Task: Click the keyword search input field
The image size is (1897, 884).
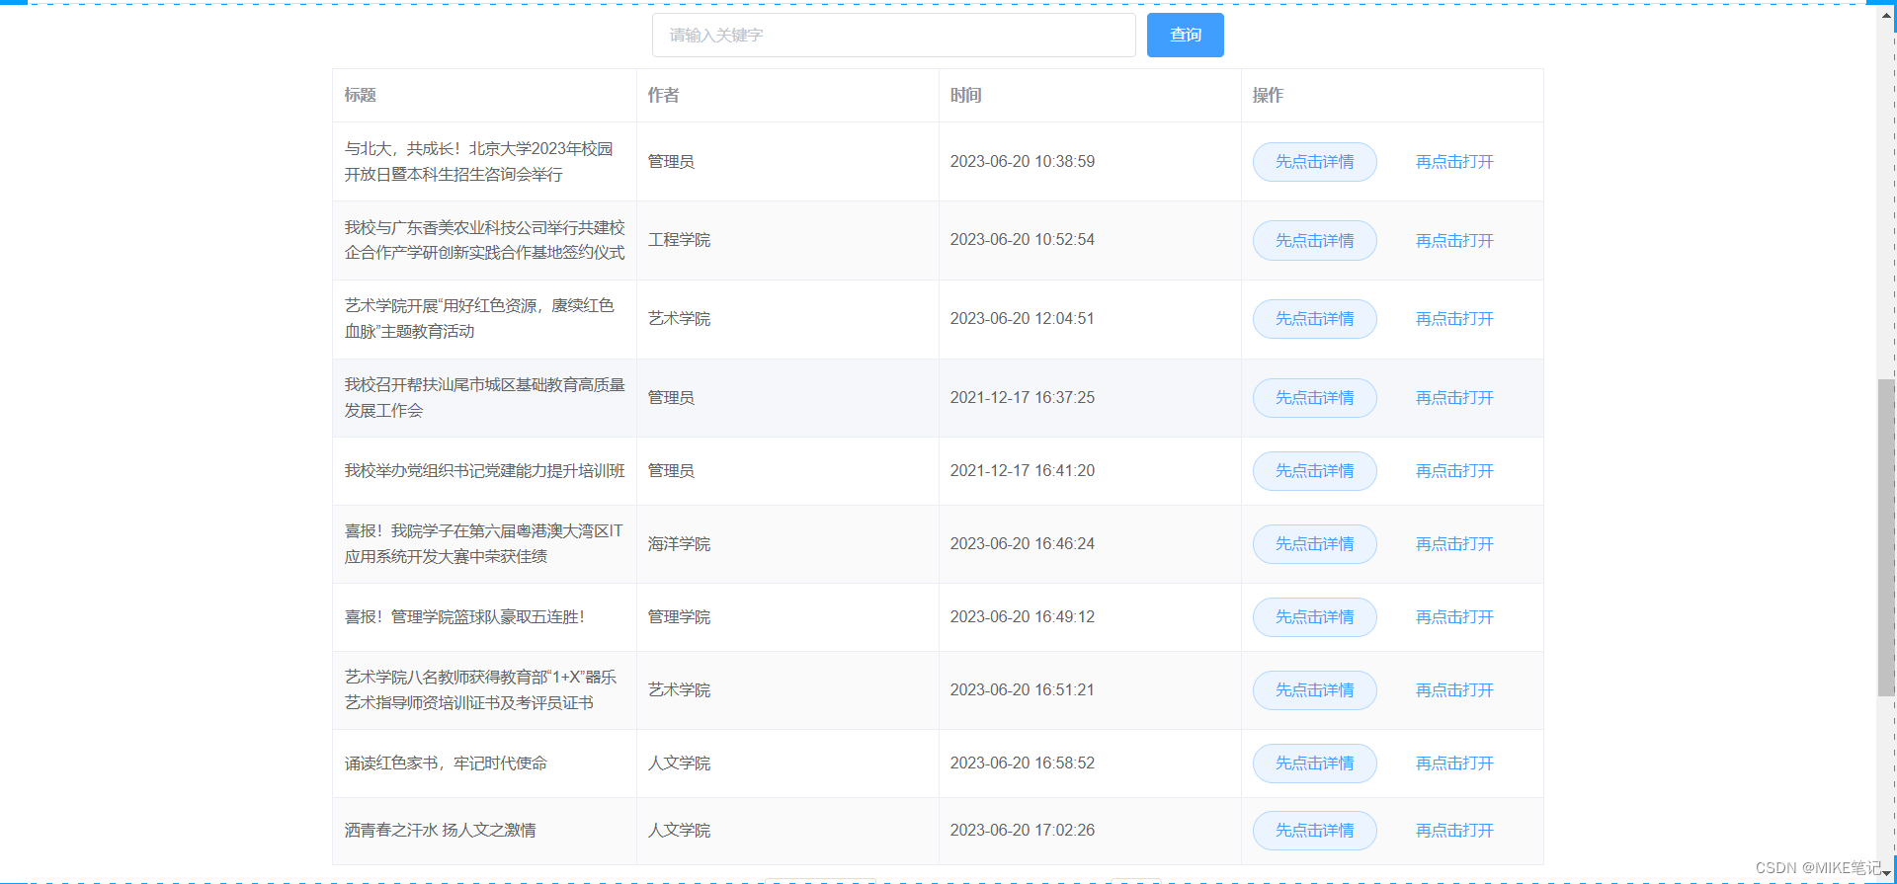Action: tap(893, 35)
